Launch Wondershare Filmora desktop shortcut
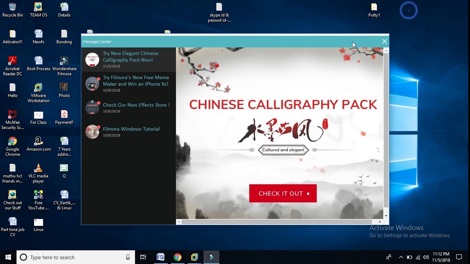 coord(64,66)
